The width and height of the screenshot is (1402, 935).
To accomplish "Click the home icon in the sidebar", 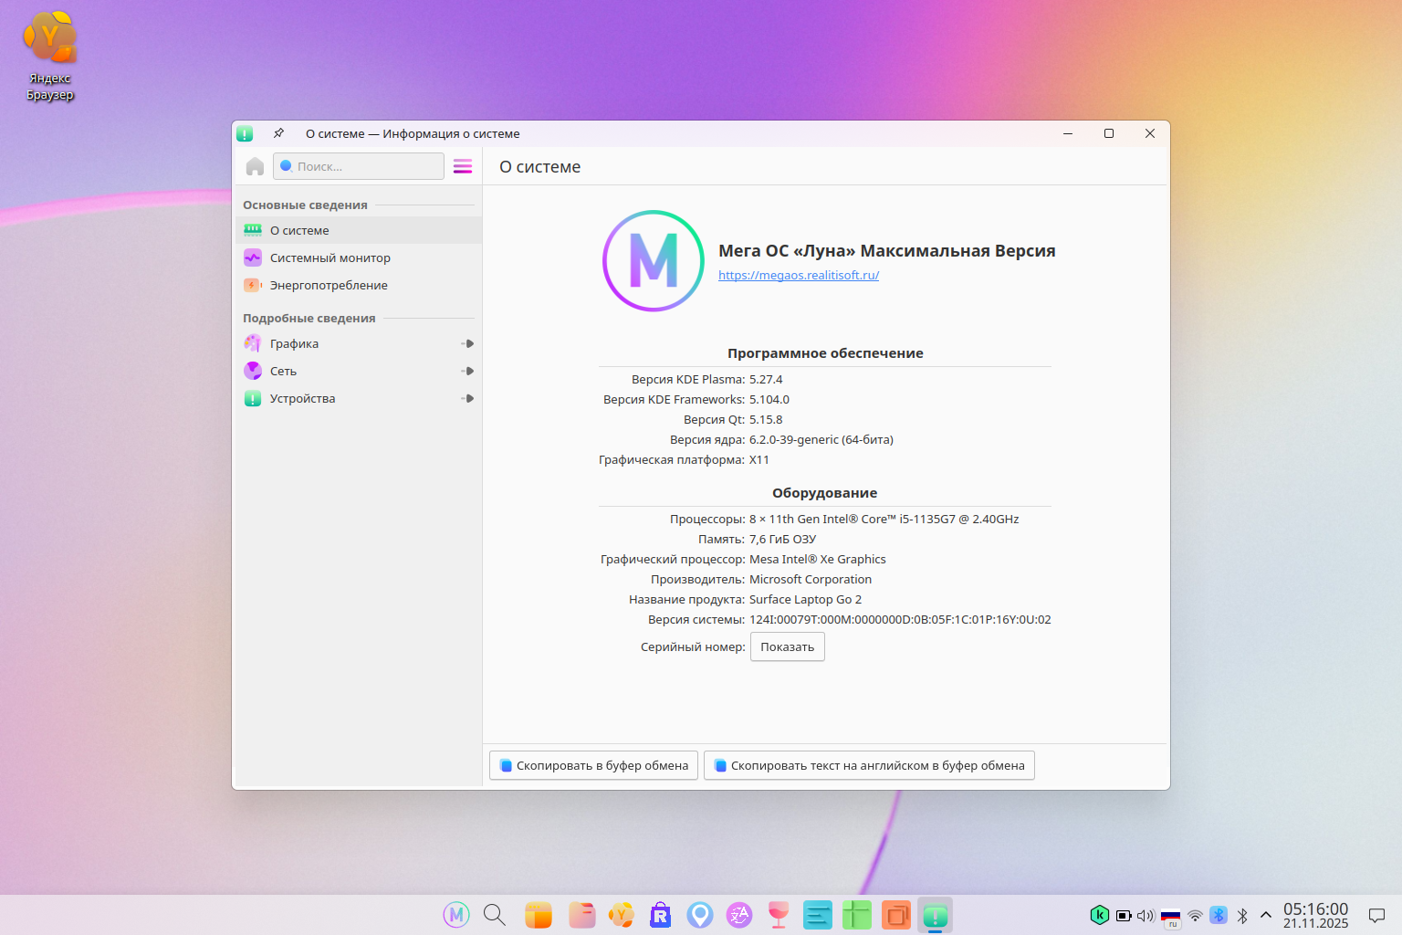I will tap(255, 166).
